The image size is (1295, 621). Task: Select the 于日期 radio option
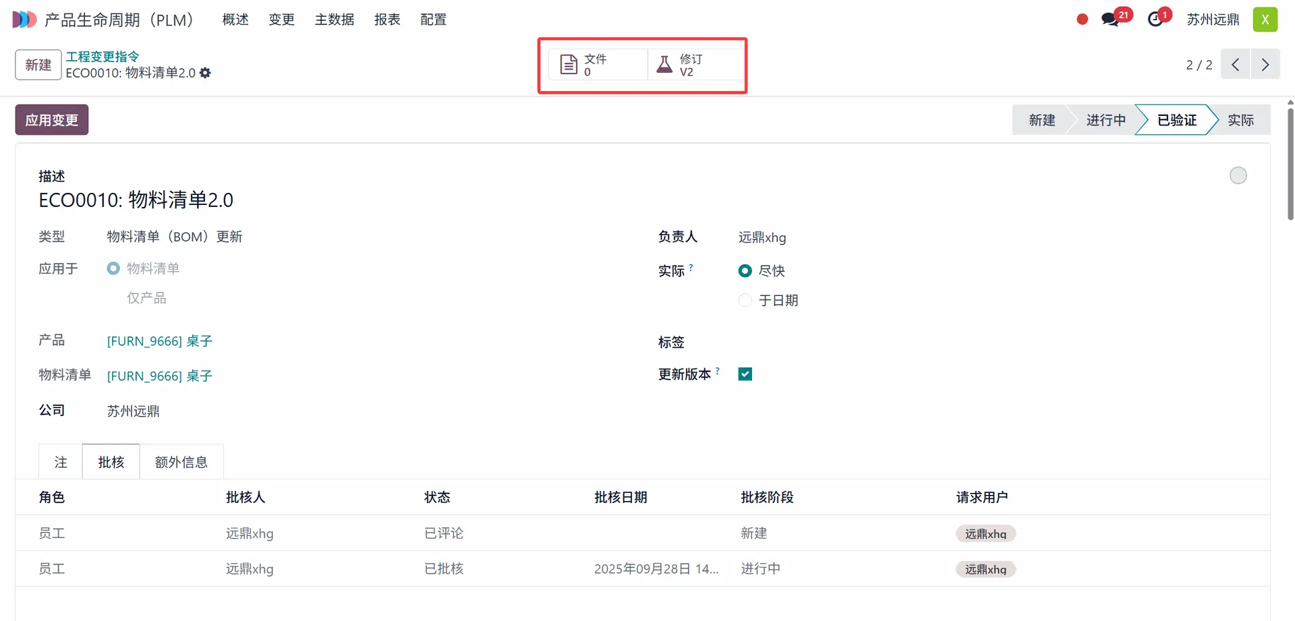[x=745, y=301]
